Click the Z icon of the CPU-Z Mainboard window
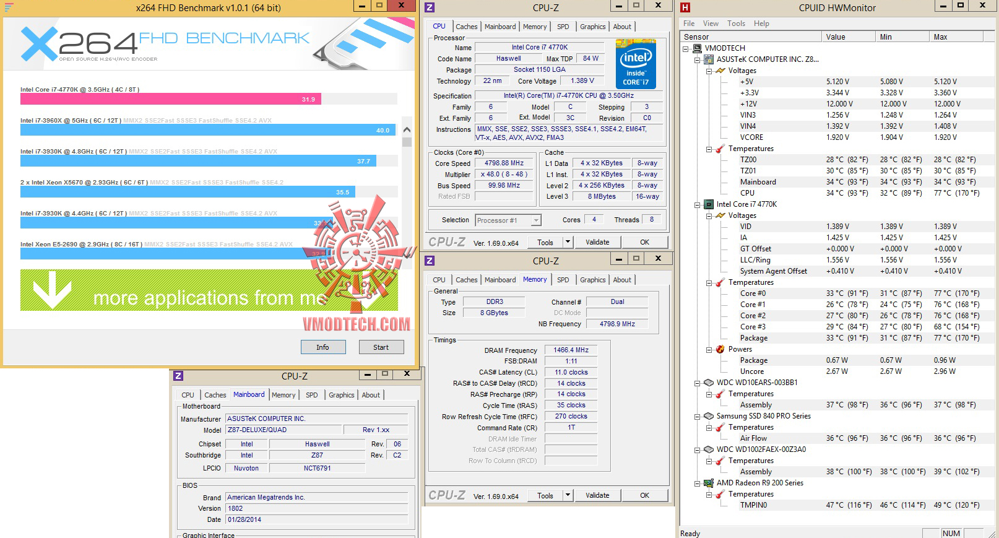999x538 pixels. [x=178, y=376]
